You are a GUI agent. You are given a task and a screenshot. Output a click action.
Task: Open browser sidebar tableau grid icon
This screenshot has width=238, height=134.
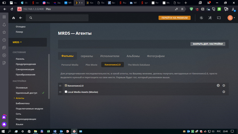pos(4,17)
